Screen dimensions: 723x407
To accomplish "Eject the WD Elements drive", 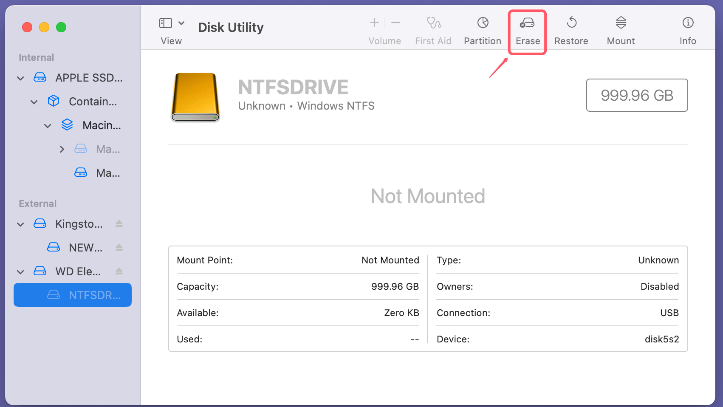I will [119, 271].
